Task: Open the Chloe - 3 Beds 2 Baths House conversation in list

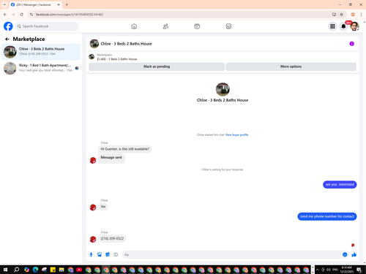Action: click(41, 52)
